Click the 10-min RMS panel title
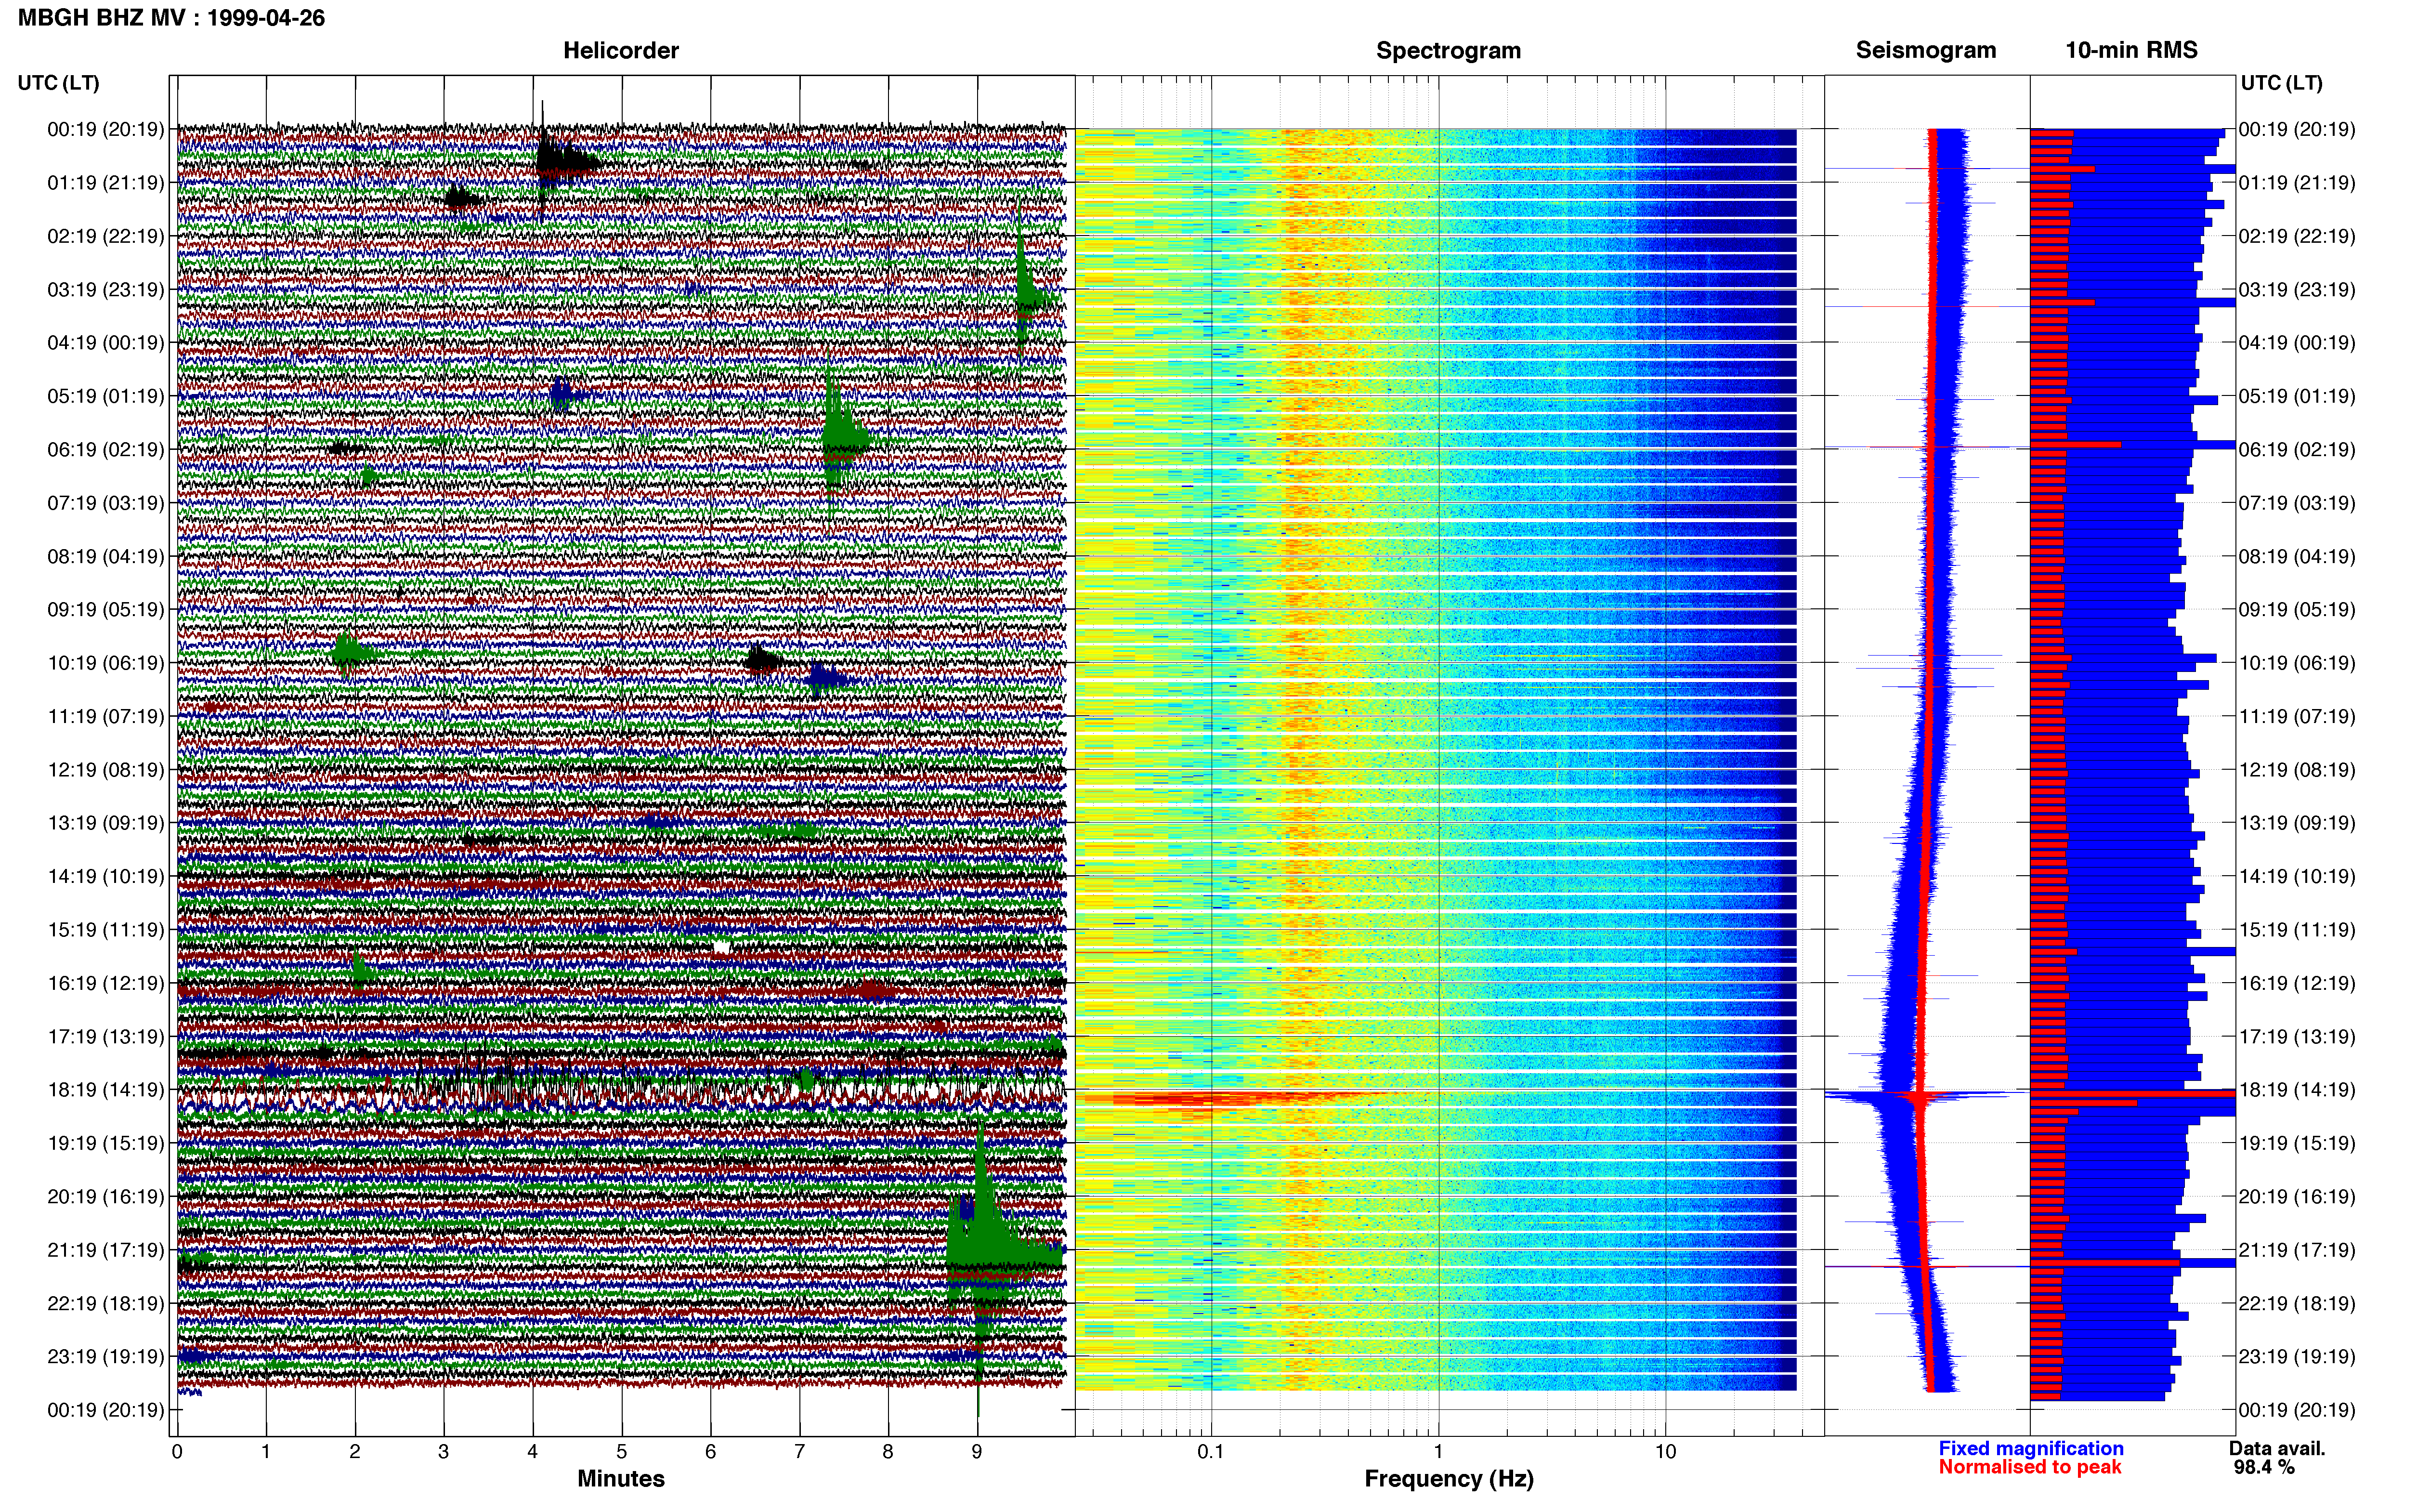This screenshot has width=2417, height=1512. tap(2131, 50)
